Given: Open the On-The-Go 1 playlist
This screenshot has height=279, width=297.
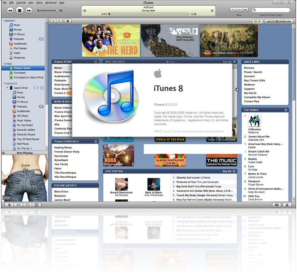Looking at the screenshot, I should click(x=24, y=148).
